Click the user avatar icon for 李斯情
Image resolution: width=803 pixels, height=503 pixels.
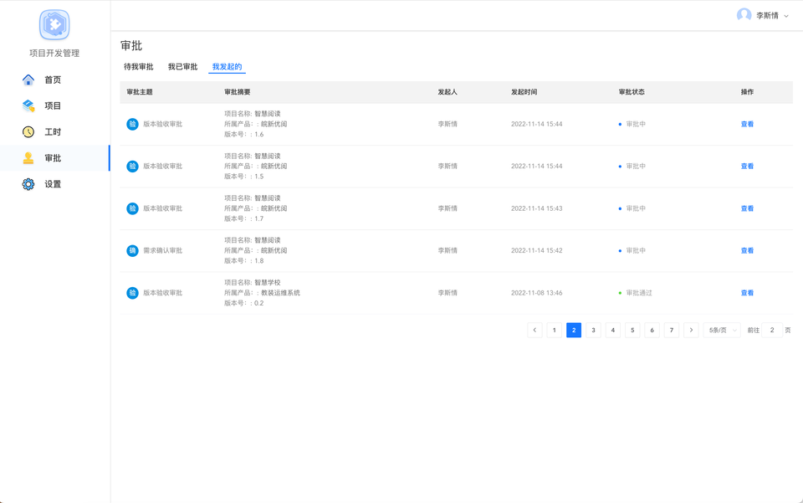coord(744,15)
